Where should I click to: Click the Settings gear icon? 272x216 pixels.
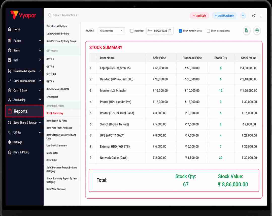[10, 142]
